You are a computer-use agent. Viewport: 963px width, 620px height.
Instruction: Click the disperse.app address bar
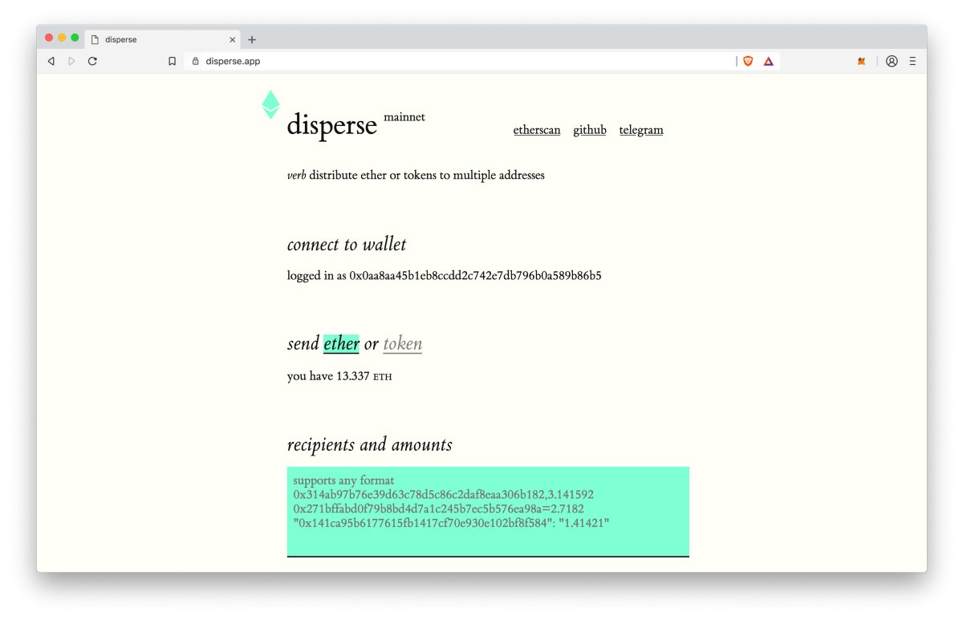(461, 61)
